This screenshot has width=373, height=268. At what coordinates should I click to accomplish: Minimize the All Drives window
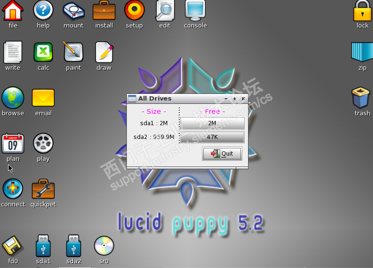point(226,99)
